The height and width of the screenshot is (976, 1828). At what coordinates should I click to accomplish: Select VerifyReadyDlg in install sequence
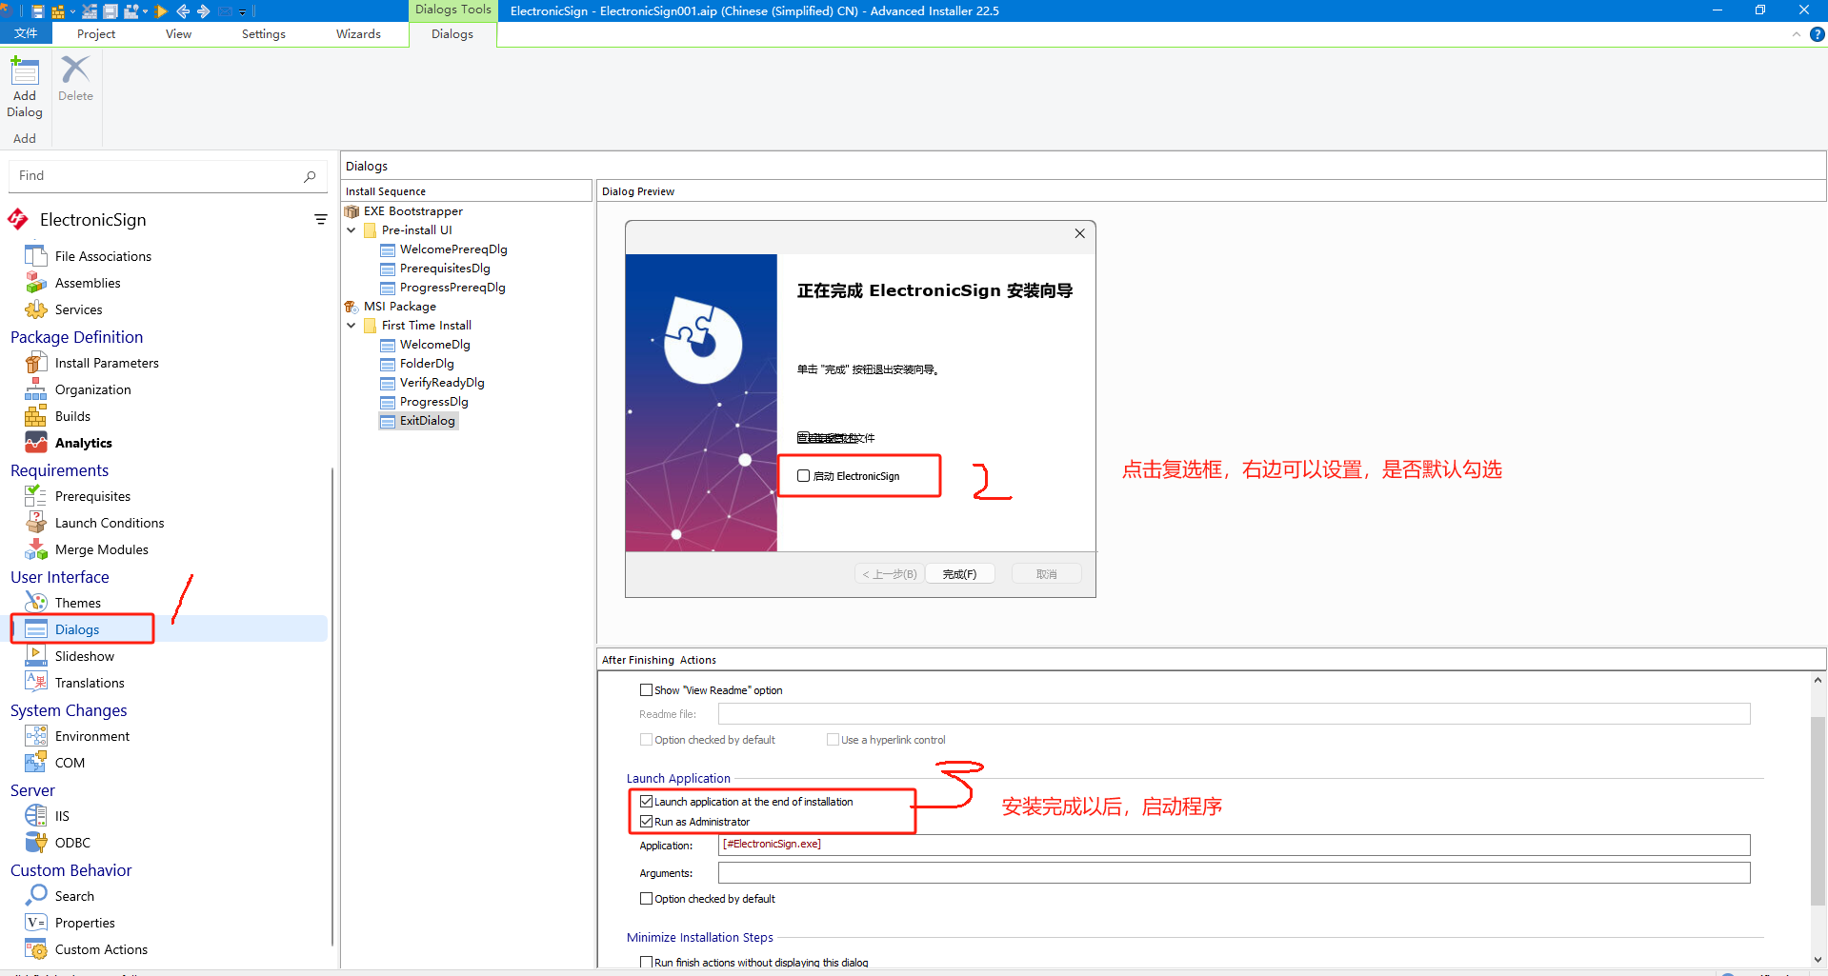pyautogui.click(x=442, y=383)
